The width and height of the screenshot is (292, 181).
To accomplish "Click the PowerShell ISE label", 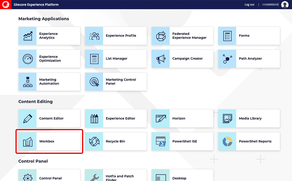I will (185, 141).
